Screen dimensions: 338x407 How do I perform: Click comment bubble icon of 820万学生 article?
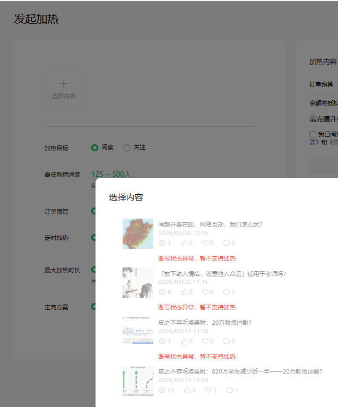click(x=229, y=390)
